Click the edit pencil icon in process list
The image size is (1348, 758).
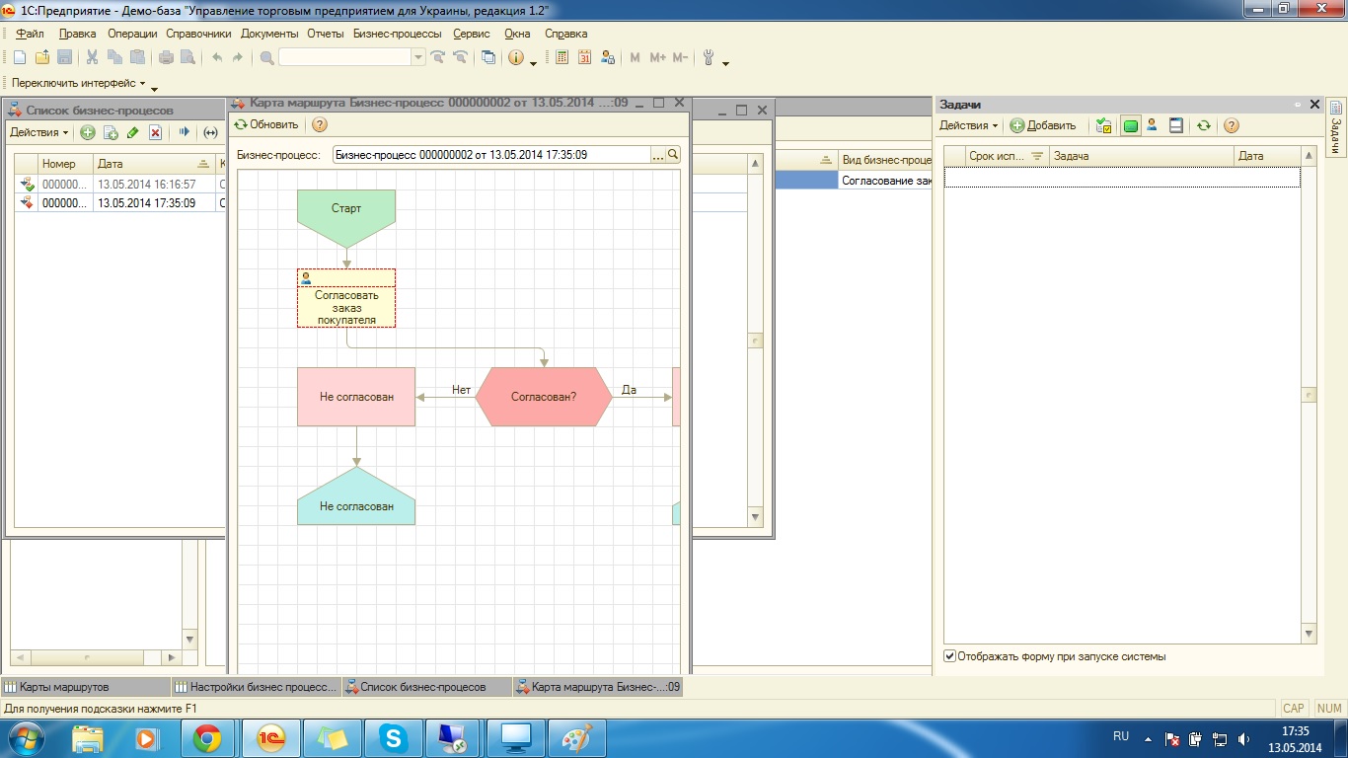[133, 132]
